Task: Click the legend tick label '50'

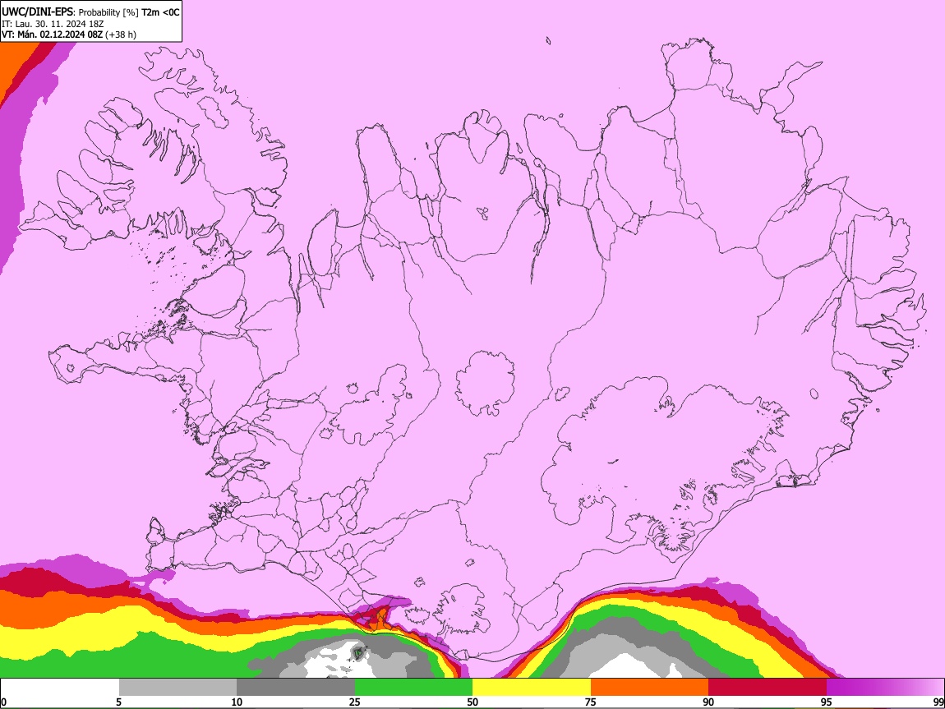Action: tap(472, 702)
